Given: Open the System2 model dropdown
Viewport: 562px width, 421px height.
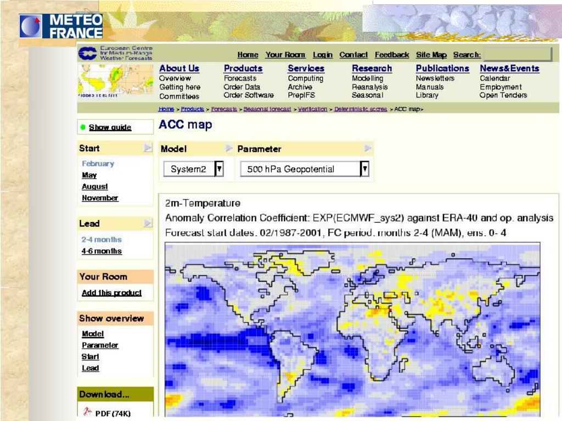Looking at the screenshot, I should tap(194, 169).
